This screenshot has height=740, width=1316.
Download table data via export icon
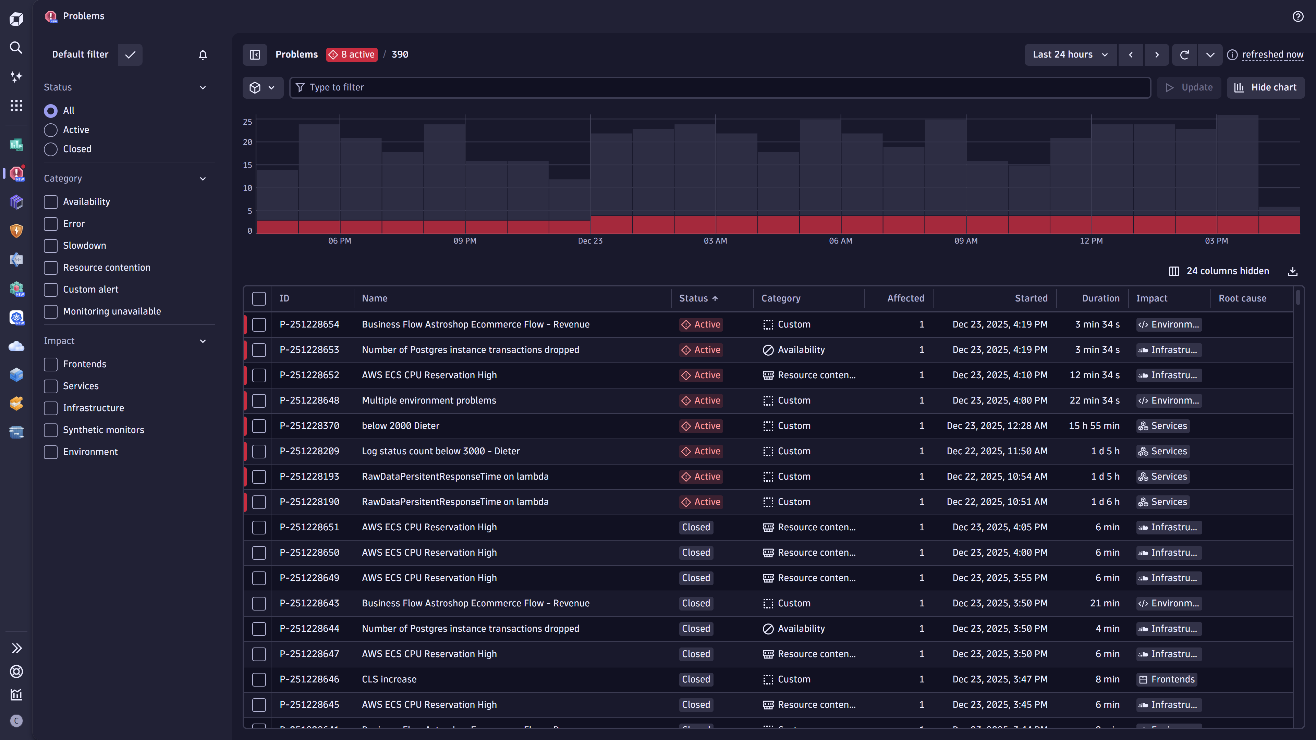tap(1292, 271)
